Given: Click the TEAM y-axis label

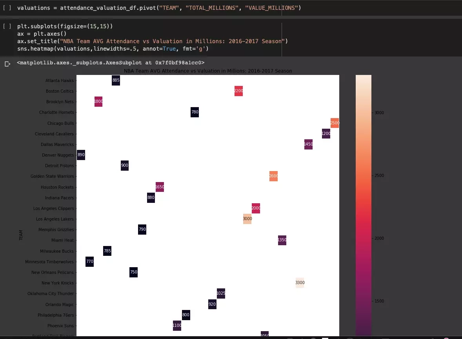Looking at the screenshot, I should point(21,235).
